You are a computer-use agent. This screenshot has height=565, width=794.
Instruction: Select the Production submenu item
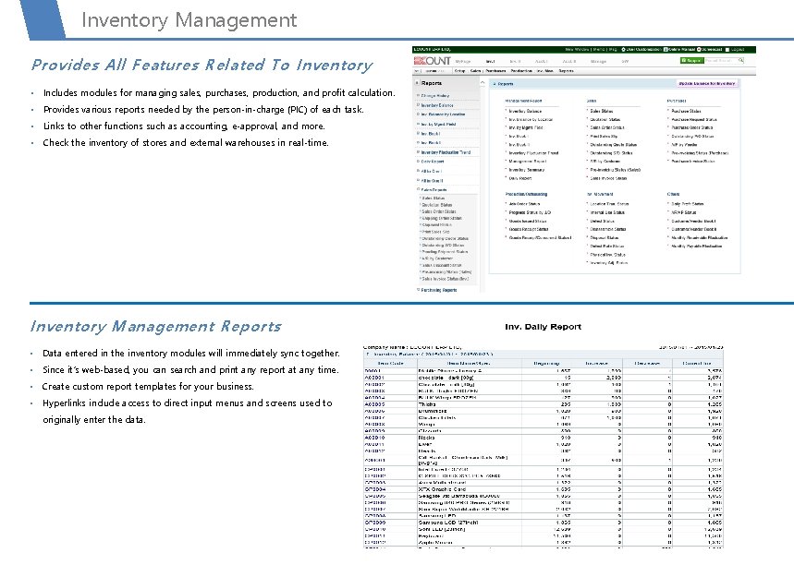[521, 71]
